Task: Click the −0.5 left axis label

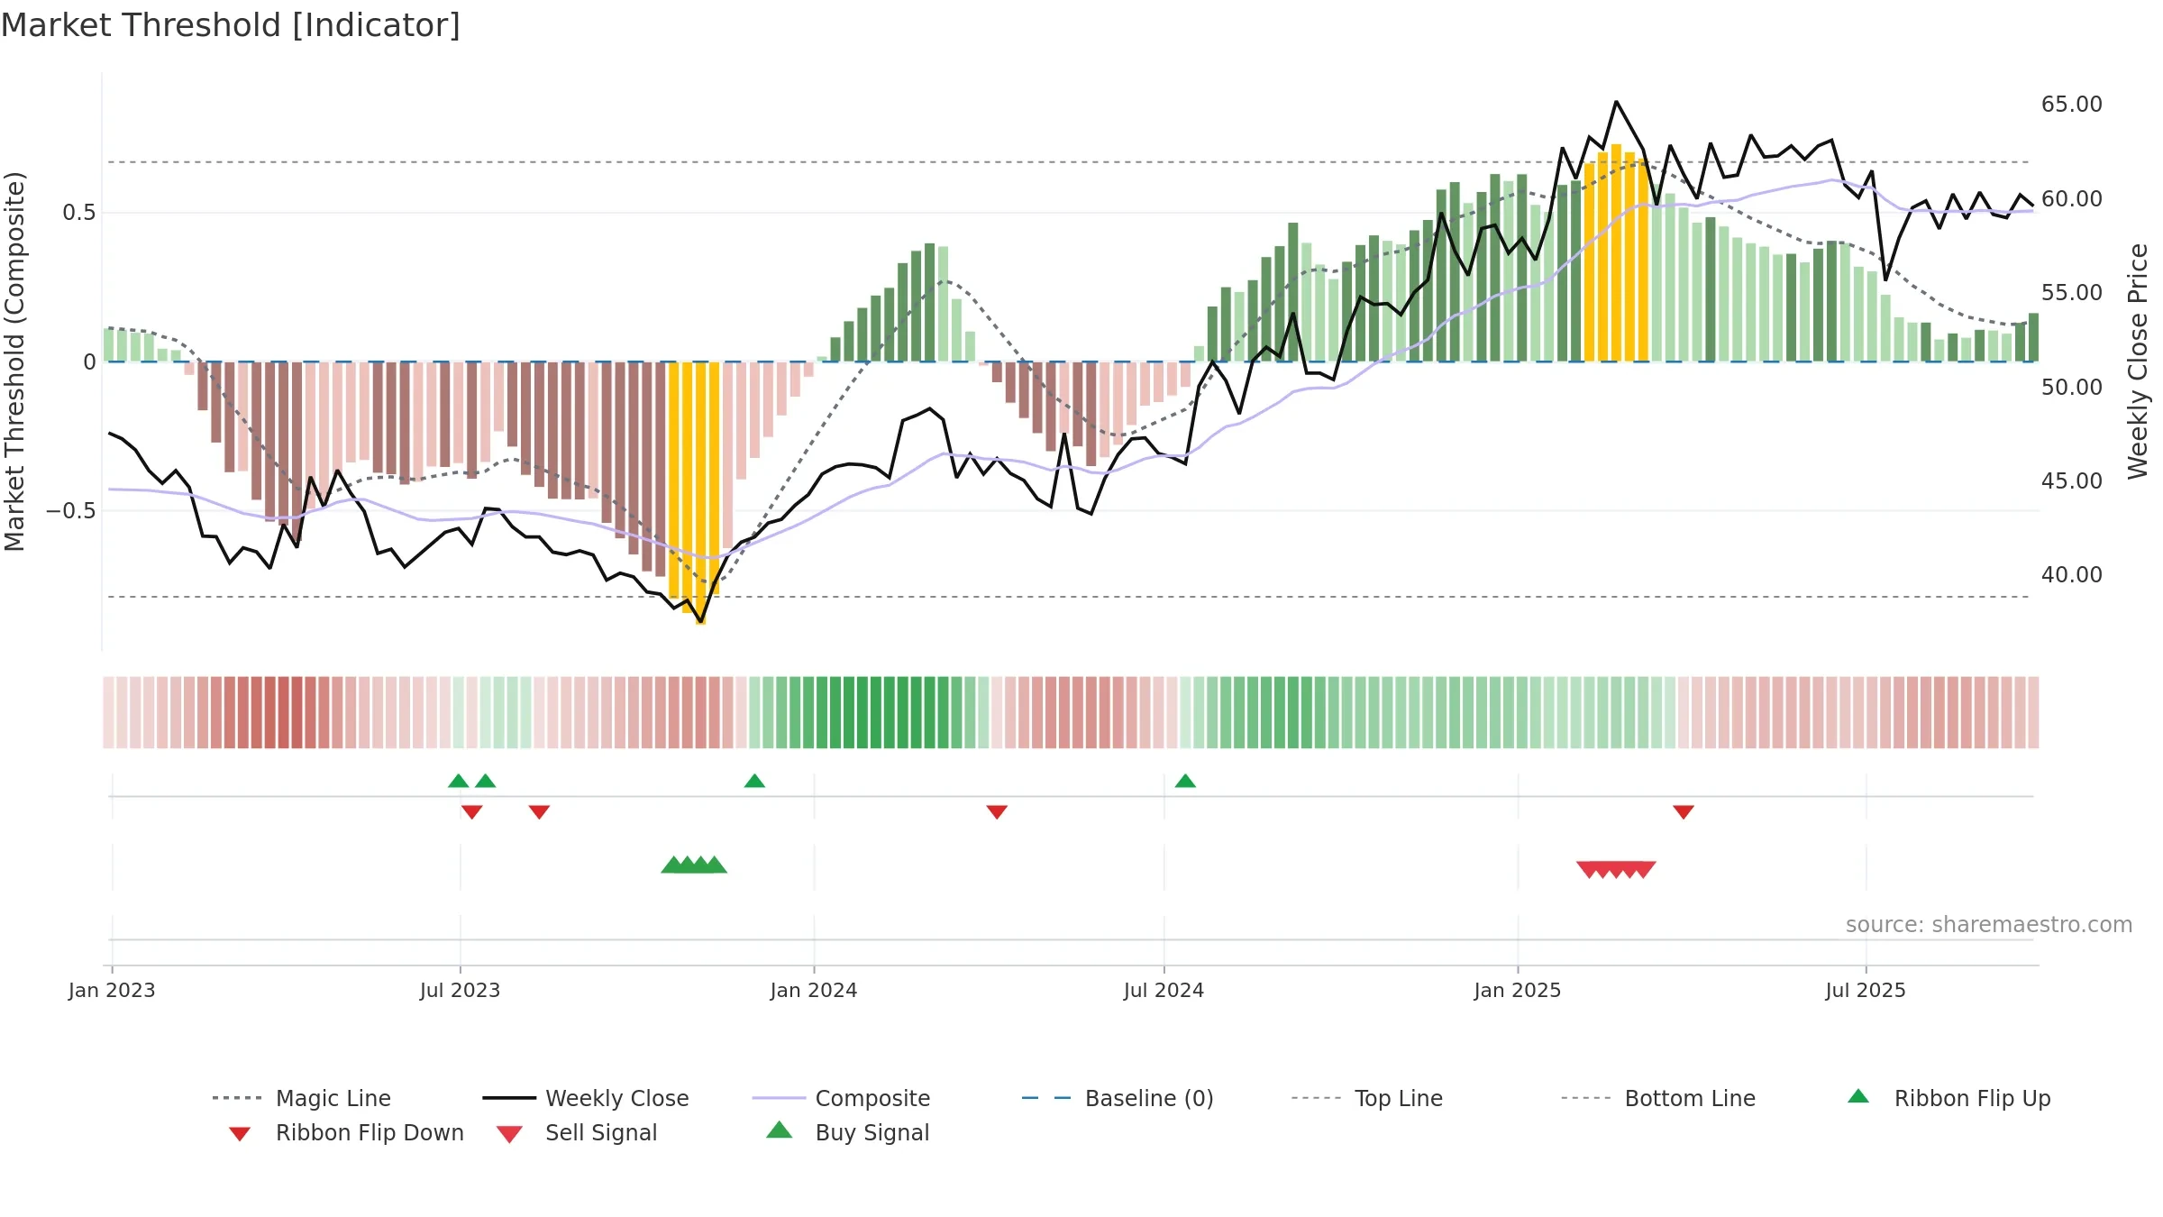Action: click(70, 511)
